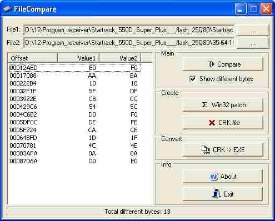Click the Compare button
This screenshot has width=275, height=221.
click(x=223, y=64)
